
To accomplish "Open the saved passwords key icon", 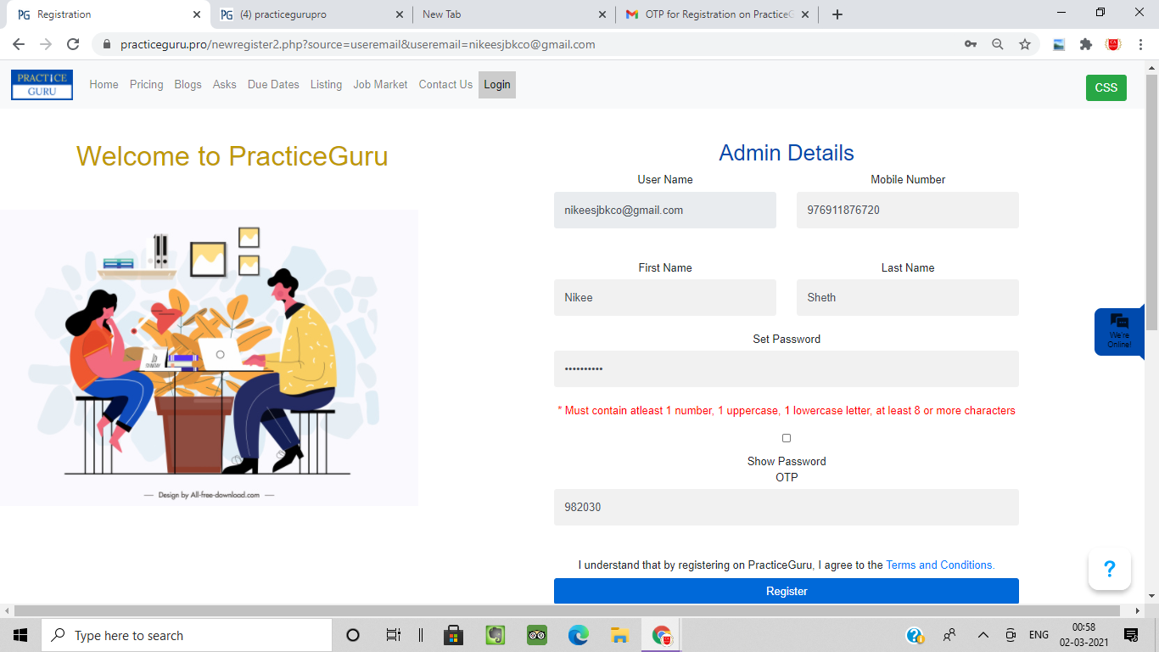I will [x=971, y=44].
